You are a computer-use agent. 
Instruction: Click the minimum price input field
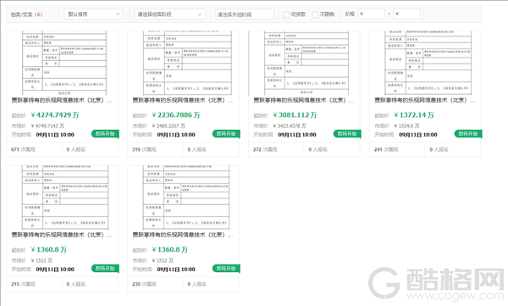[372, 14]
